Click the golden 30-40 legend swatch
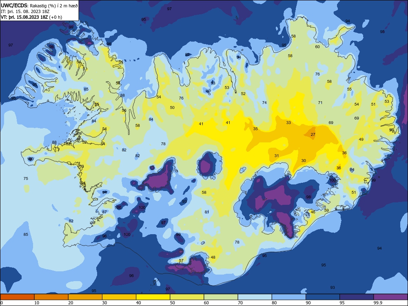 [x=119, y=297]
